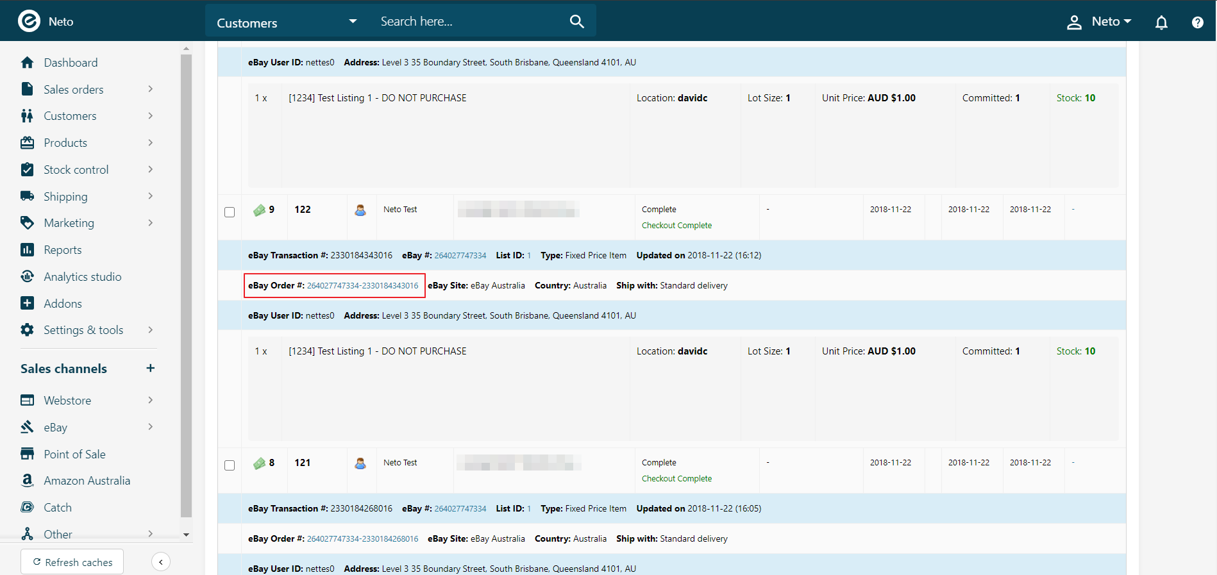Click the eBay gavel icon
This screenshot has width=1217, height=575.
(27, 427)
